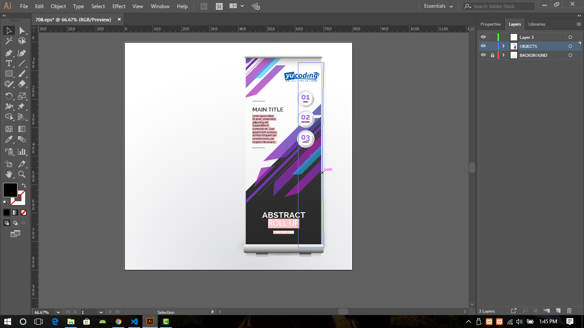
Task: Click the Create New Layer icon
Action: tap(558, 310)
